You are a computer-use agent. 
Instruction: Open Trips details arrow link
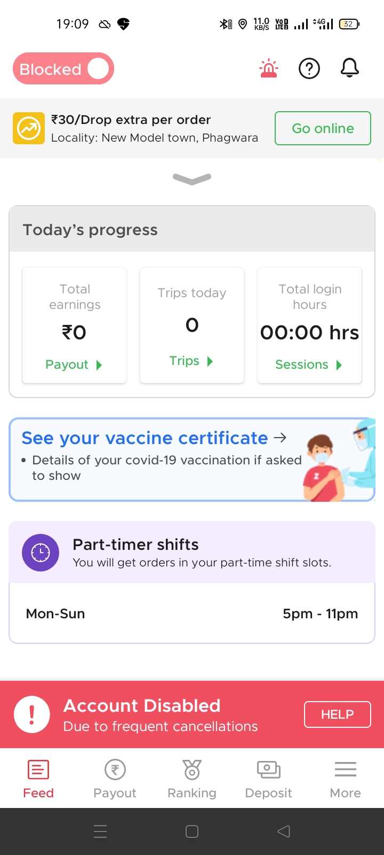pyautogui.click(x=191, y=361)
